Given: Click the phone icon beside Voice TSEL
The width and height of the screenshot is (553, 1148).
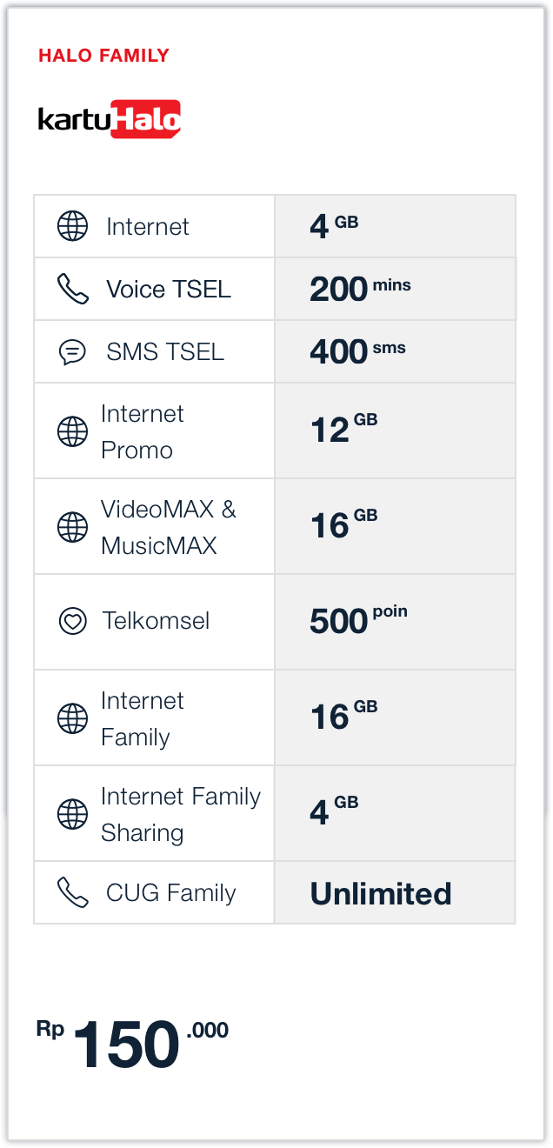Looking at the screenshot, I should 72,289.
